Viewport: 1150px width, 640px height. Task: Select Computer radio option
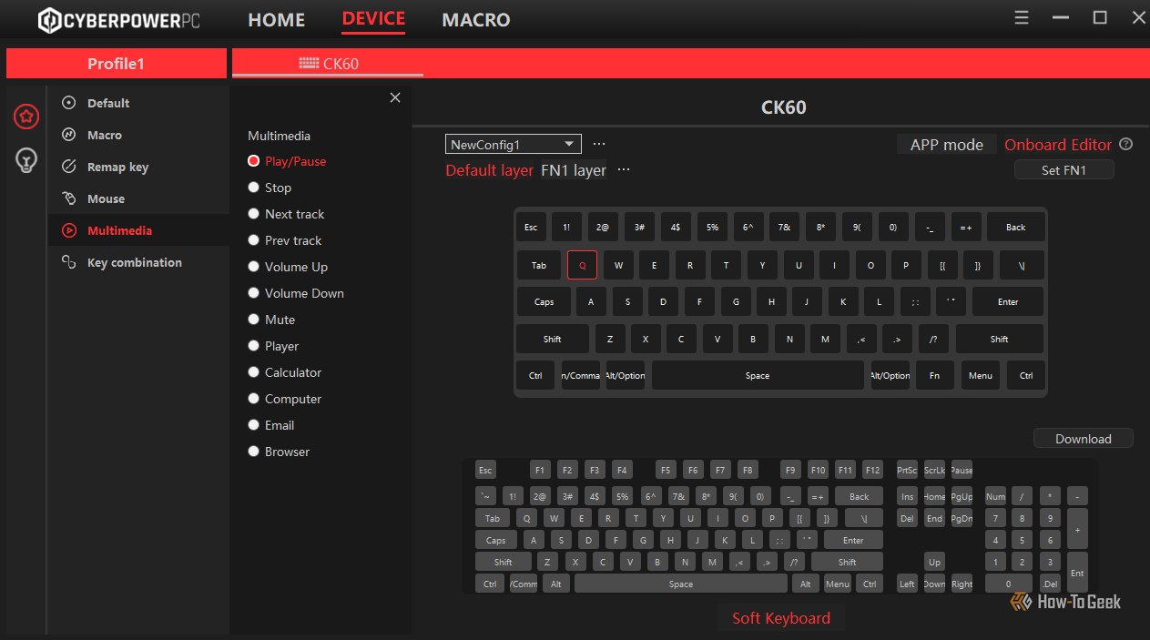(254, 399)
